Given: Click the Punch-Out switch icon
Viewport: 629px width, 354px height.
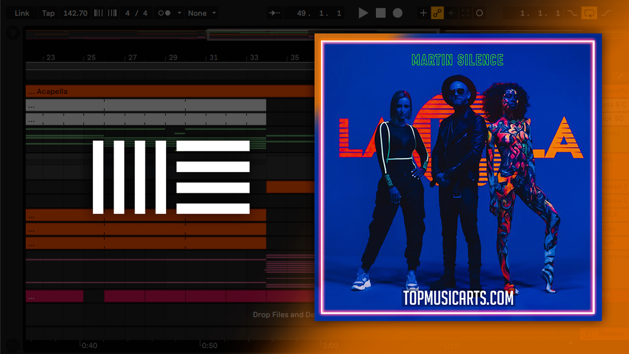Looking at the screenshot, I should (x=607, y=13).
